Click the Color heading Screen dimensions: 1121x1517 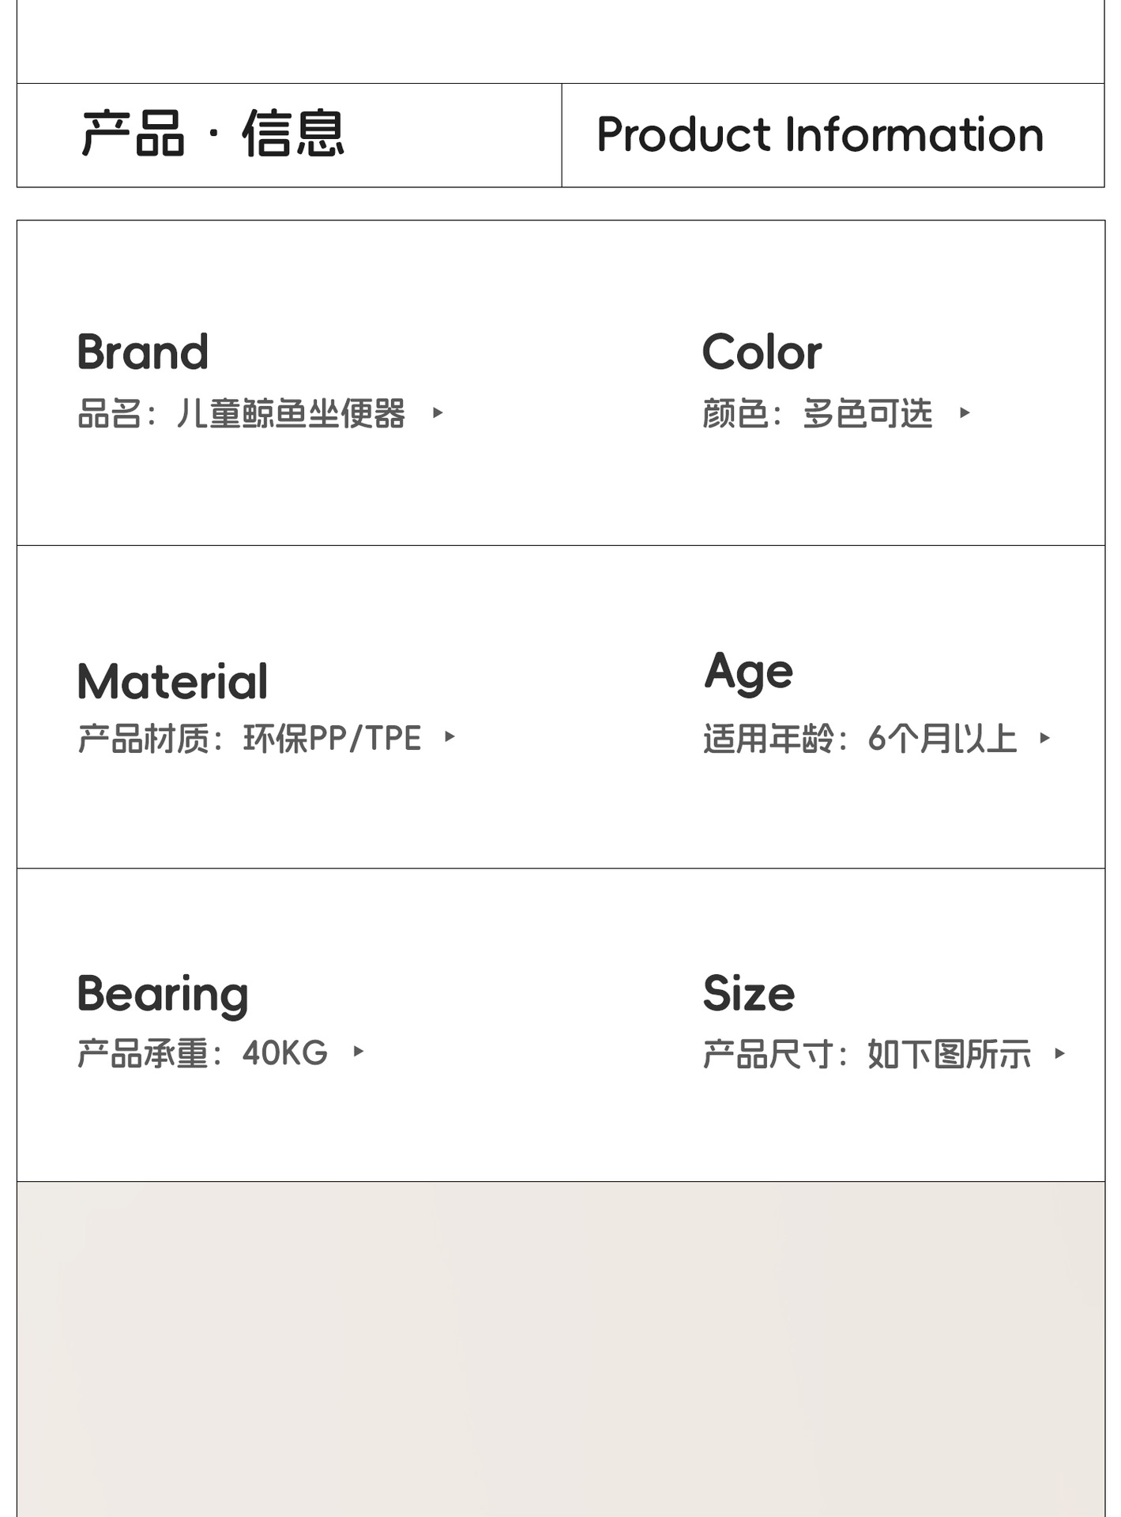(762, 352)
